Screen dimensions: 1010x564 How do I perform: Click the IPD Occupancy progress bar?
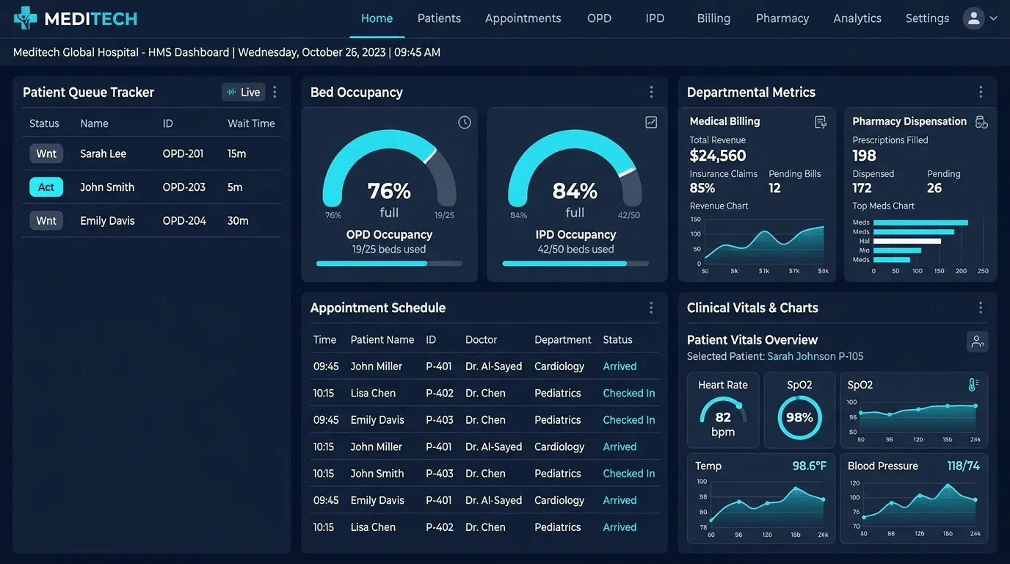coord(575,263)
